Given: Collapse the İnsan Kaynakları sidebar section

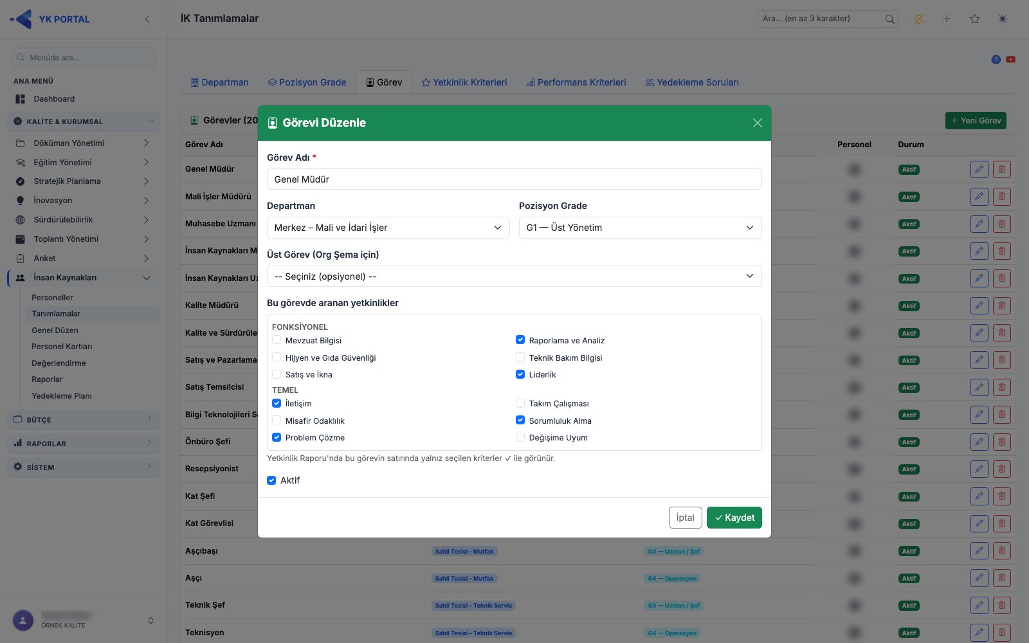Looking at the screenshot, I should click(85, 278).
